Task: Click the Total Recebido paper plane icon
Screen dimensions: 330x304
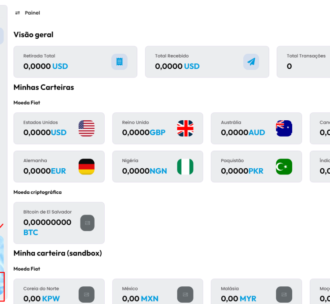Action: click(251, 62)
